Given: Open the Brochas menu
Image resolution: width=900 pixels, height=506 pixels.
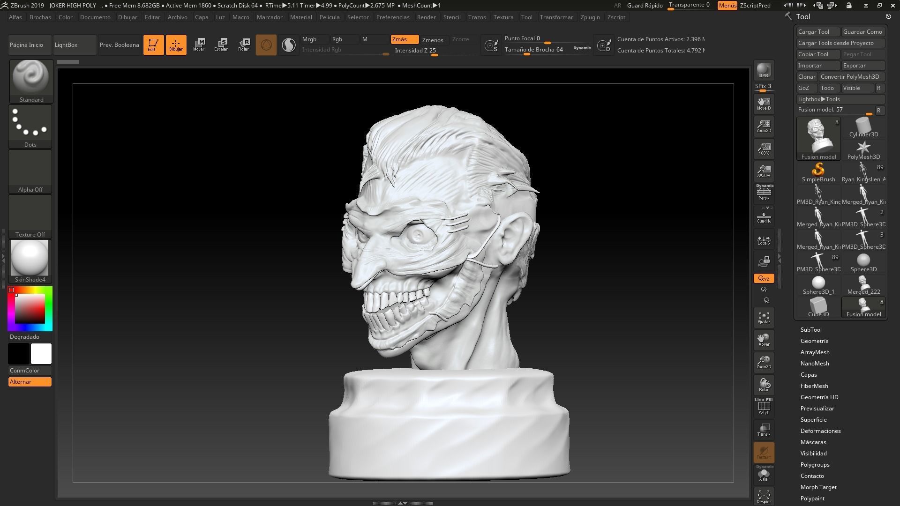Looking at the screenshot, I should [x=40, y=17].
